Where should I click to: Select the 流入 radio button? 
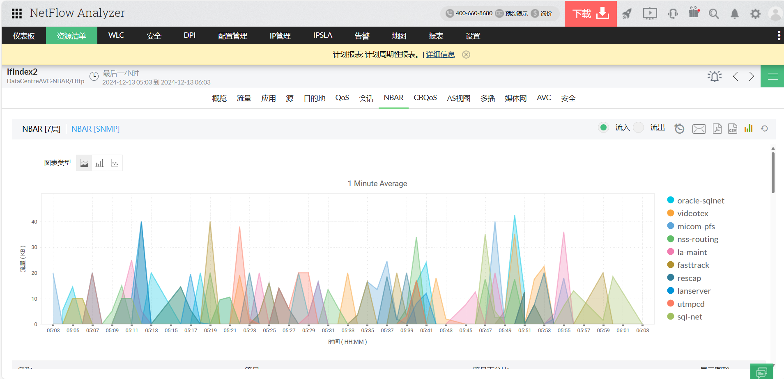coord(603,128)
